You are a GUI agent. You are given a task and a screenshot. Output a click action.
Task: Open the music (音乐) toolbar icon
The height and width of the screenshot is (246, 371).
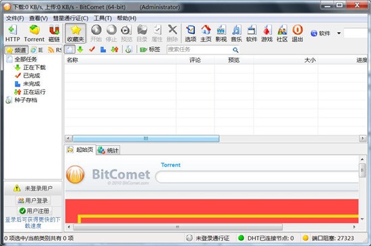236,33
